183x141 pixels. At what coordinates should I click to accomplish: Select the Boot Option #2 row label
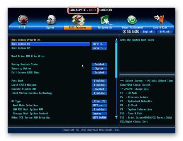20,48
